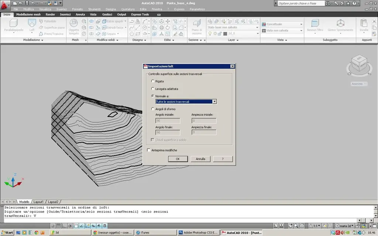Toggle the layer padlock icon
The image size is (378, 236).
220,34
